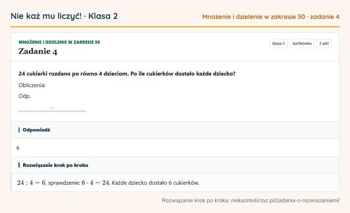Screen dimensions: 350x213
Task: Click the 'Nie każ mu liczyć! · Klasa 2' title
Action: point(64,16)
